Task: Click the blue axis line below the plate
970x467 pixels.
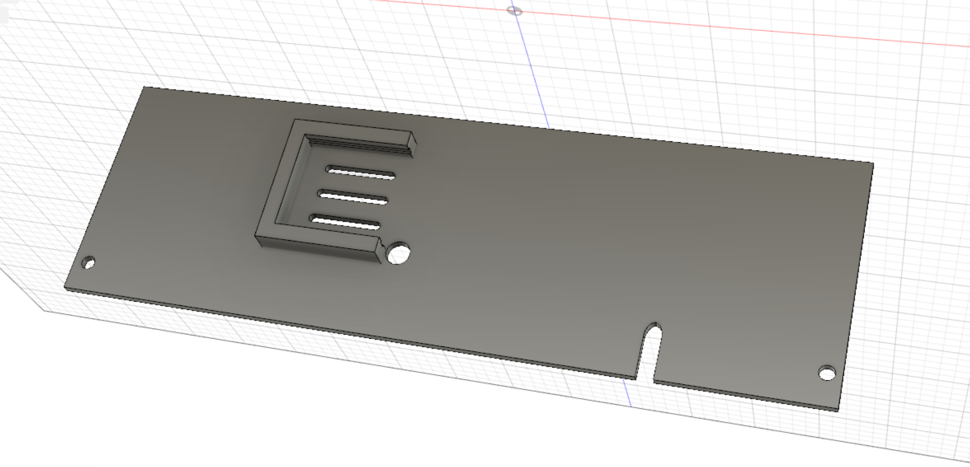Action: 628,394
